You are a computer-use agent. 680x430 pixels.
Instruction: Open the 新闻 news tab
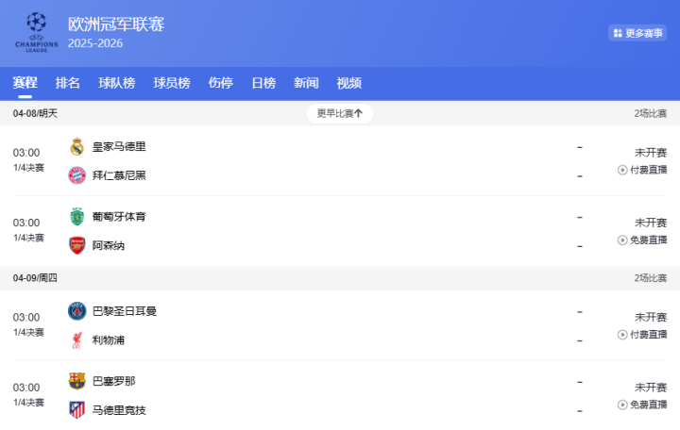coord(306,83)
